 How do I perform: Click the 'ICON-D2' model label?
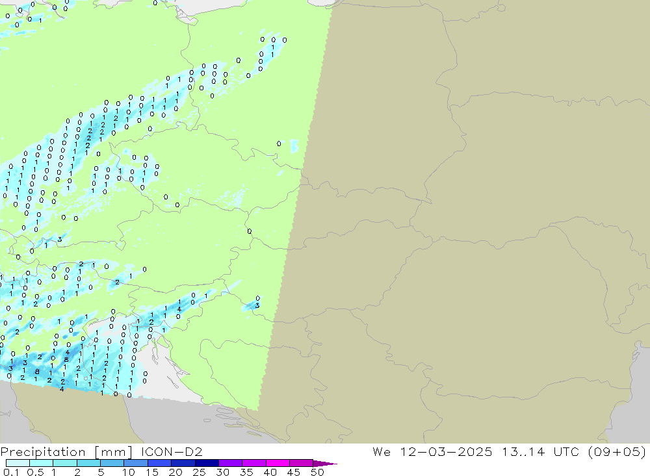point(172,451)
